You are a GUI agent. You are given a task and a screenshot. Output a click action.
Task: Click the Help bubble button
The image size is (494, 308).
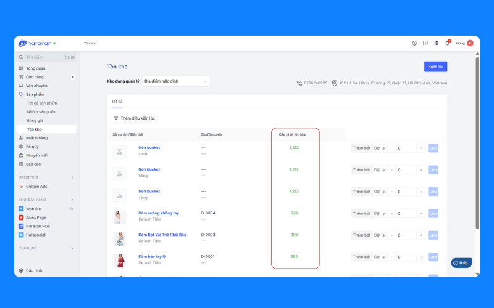461,262
